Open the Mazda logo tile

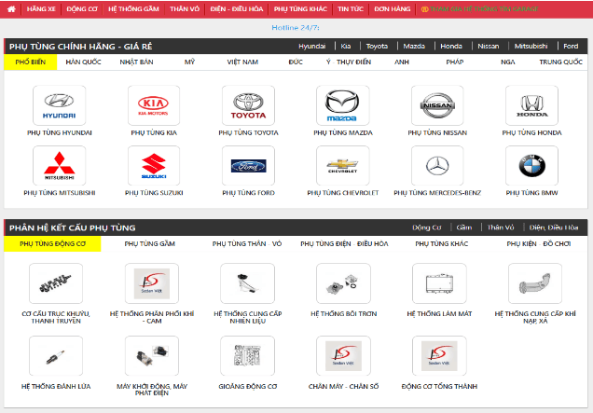pos(343,104)
